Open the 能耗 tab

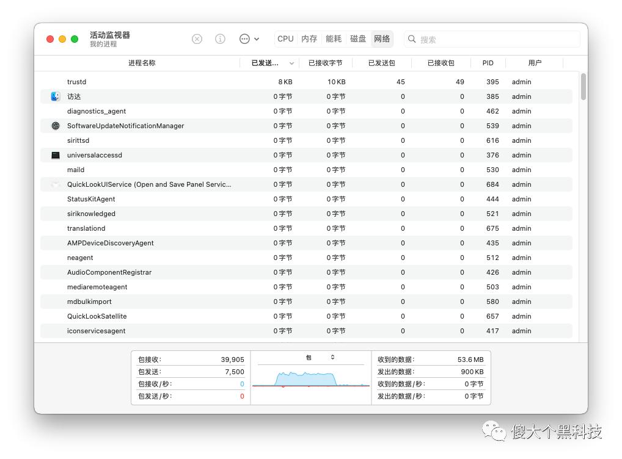click(x=334, y=39)
